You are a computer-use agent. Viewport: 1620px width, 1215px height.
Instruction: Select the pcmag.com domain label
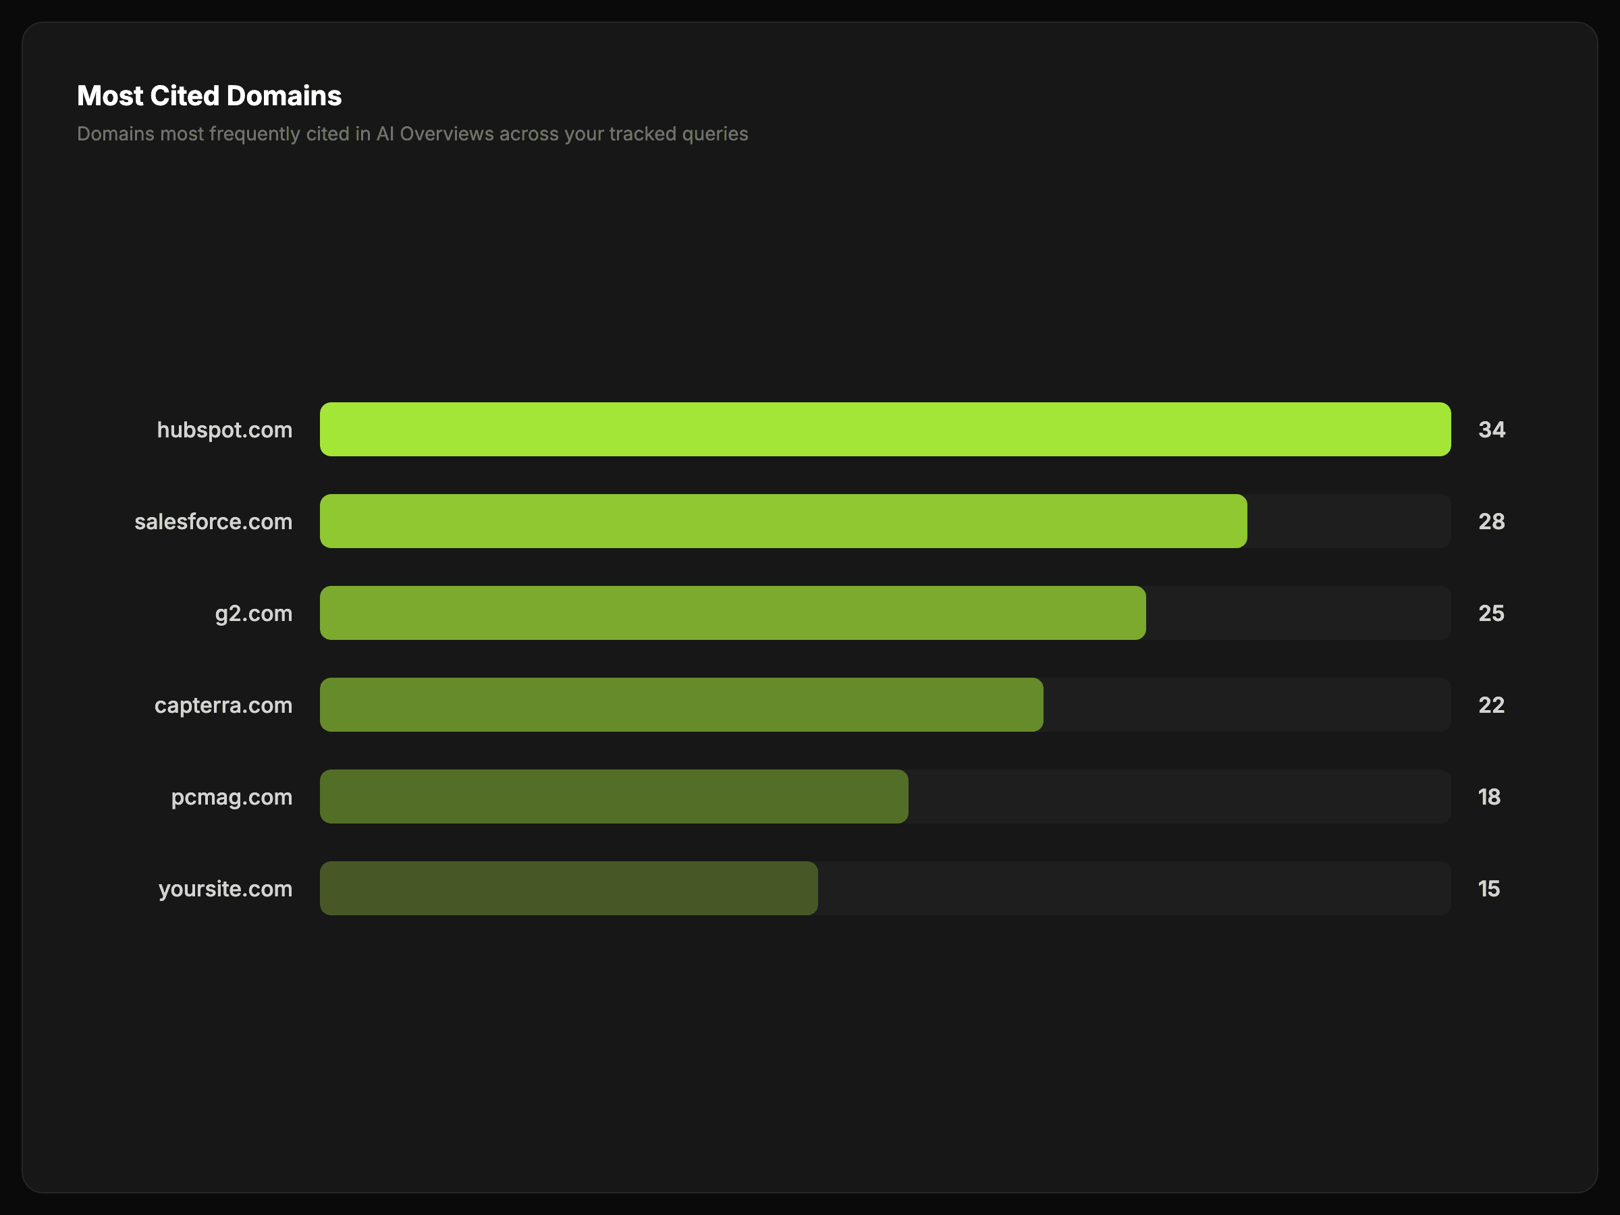[232, 796]
